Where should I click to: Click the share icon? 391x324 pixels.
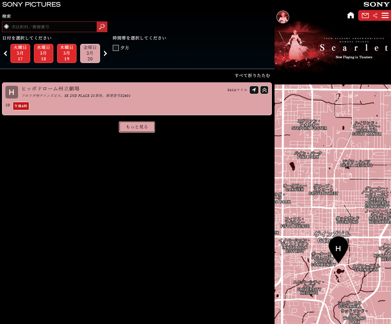[375, 16]
